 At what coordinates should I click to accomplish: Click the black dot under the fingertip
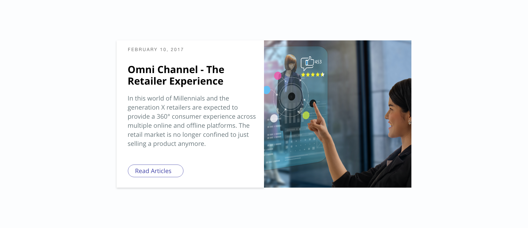313,103
